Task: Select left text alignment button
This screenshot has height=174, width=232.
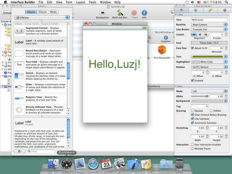Action: click(x=194, y=34)
